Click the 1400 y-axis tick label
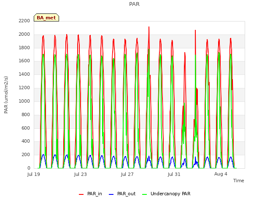Image resolution: width=270 pixels, height=202 pixels. coord(24,74)
